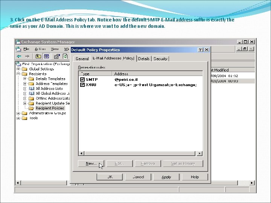This screenshot has height=203, width=271.
Task: Expand the Offline Address Lists node
Action: click(25, 98)
